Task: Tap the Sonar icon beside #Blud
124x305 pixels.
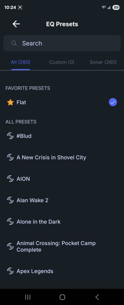Action: click(10, 136)
